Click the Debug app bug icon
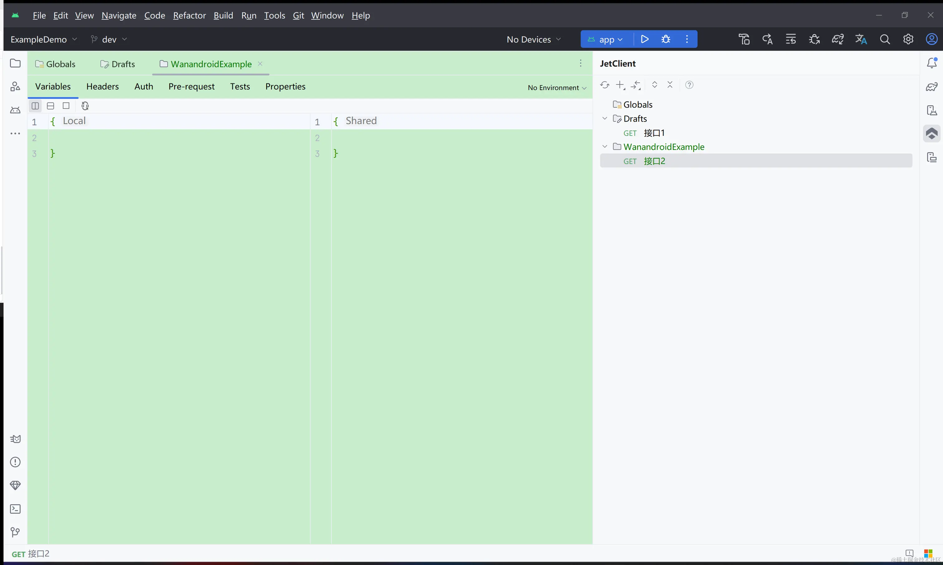The width and height of the screenshot is (943, 565). pos(666,39)
